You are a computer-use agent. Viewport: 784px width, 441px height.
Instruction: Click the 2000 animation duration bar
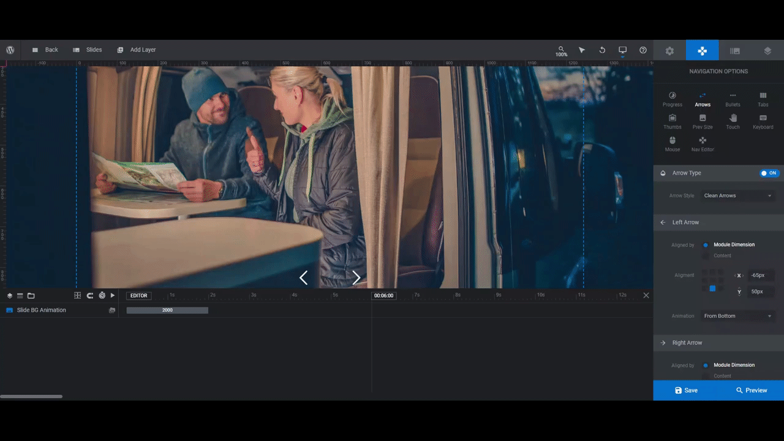point(167,310)
